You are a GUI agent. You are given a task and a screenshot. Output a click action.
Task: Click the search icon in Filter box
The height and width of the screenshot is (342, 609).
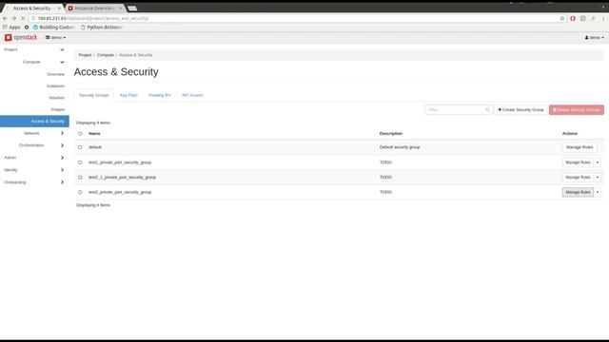coord(487,110)
